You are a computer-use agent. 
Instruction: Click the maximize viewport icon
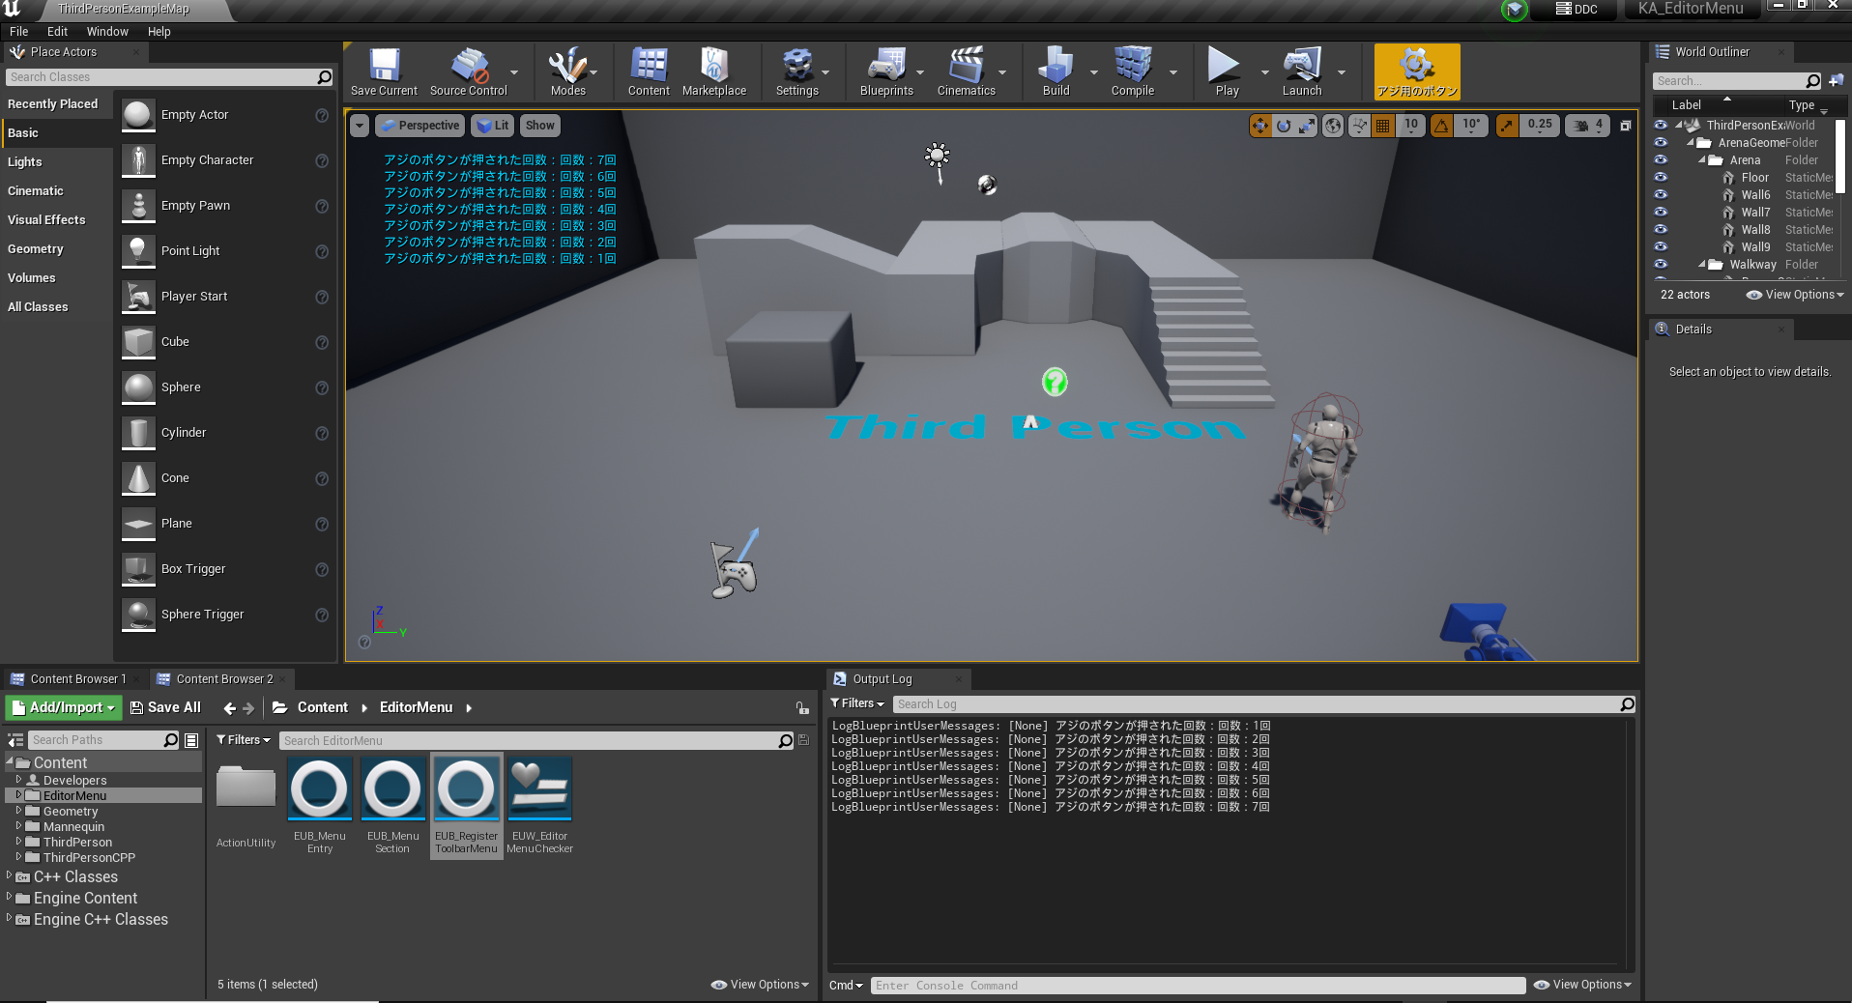click(x=1626, y=126)
